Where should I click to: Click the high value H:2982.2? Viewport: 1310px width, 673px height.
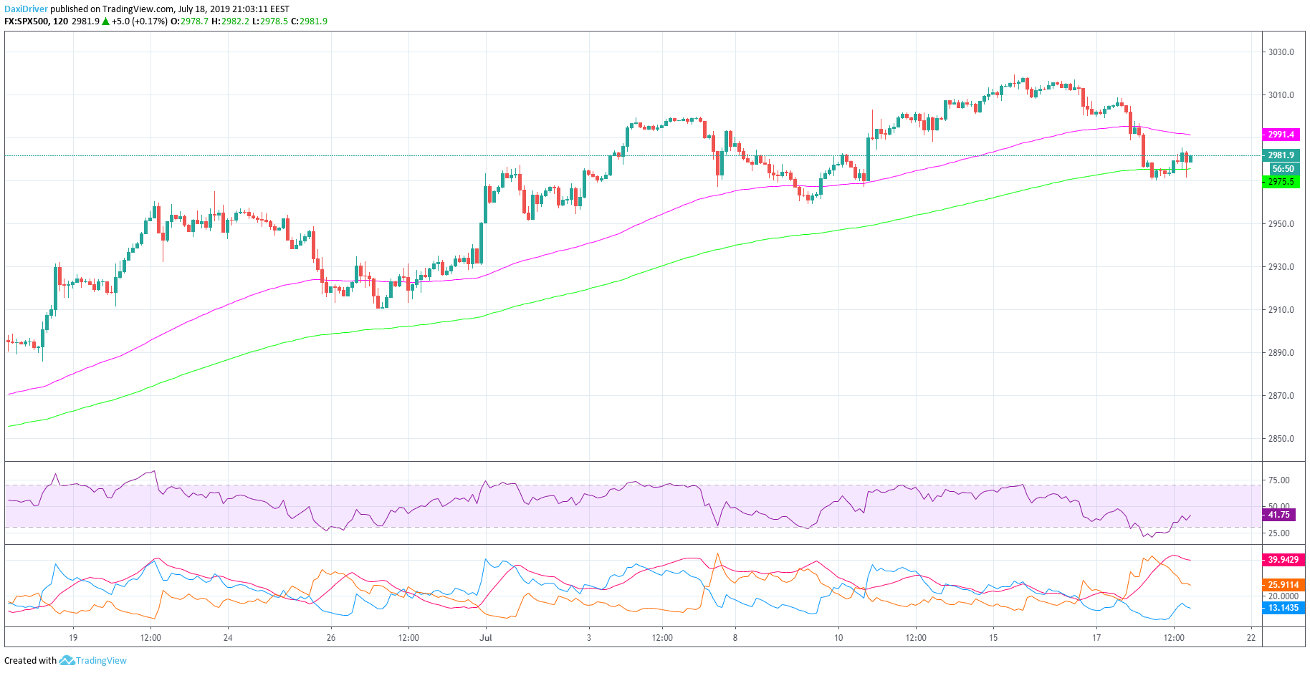click(230, 21)
